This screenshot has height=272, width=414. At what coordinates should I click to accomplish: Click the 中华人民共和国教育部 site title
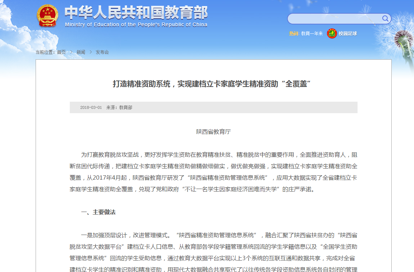[x=136, y=13]
